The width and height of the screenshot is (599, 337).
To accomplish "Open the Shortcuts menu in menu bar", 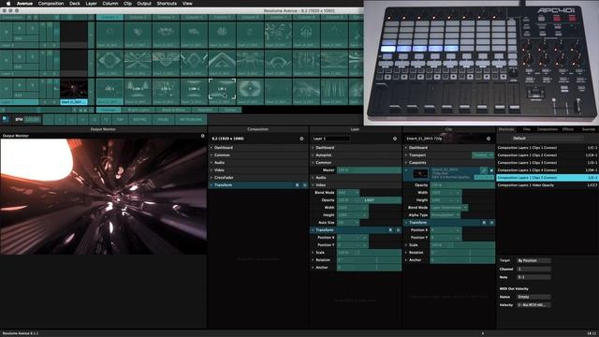I will click(167, 4).
